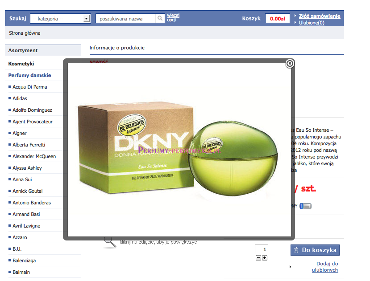Click the minus quantity button
Viewport: 370px width, 281px height.
click(x=258, y=258)
